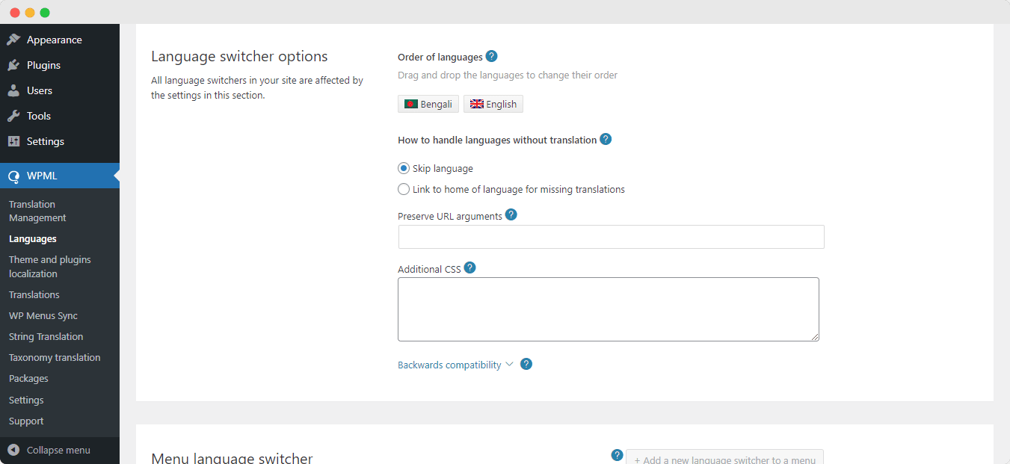The height and width of the screenshot is (464, 1010).
Task: Focus the Preserve URL arguments field
Action: [x=611, y=237]
